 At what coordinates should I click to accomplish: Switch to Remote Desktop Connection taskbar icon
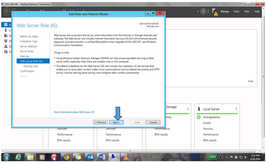(114, 158)
